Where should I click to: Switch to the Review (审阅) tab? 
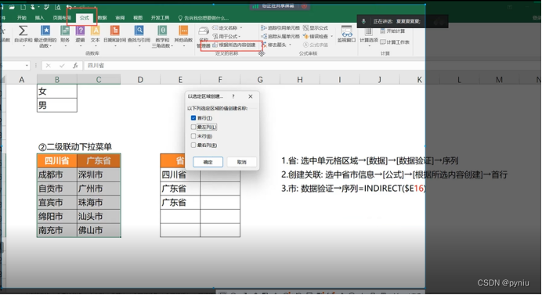[120, 18]
